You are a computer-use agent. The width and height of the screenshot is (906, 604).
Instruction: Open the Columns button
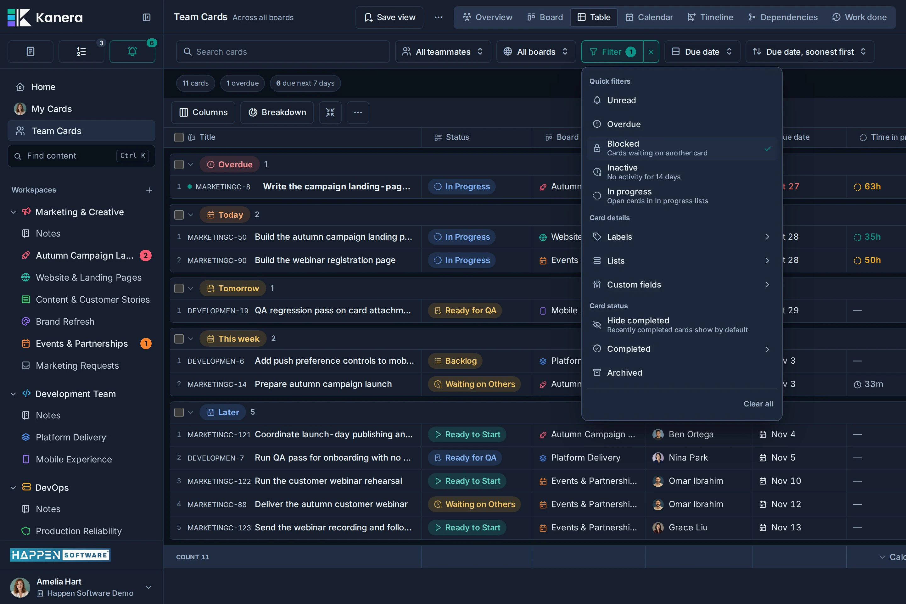[203, 113]
